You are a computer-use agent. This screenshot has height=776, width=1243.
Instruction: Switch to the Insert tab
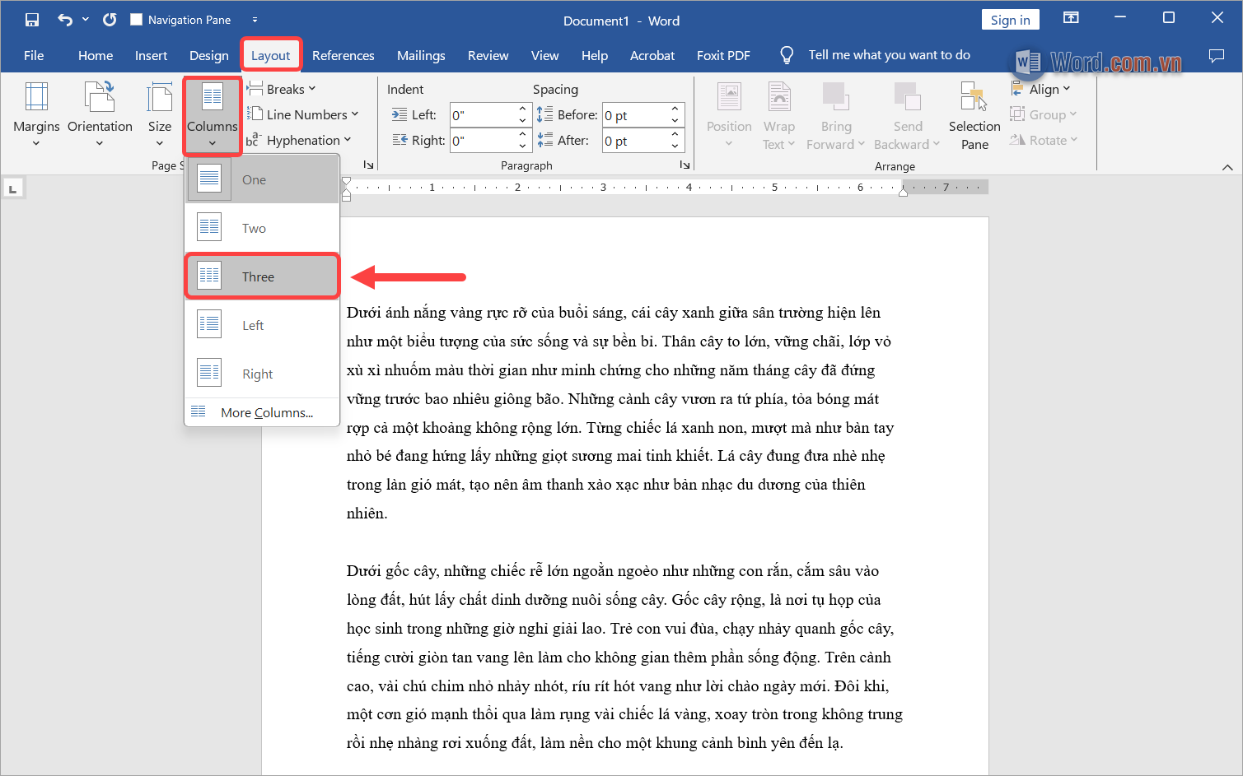pos(151,55)
